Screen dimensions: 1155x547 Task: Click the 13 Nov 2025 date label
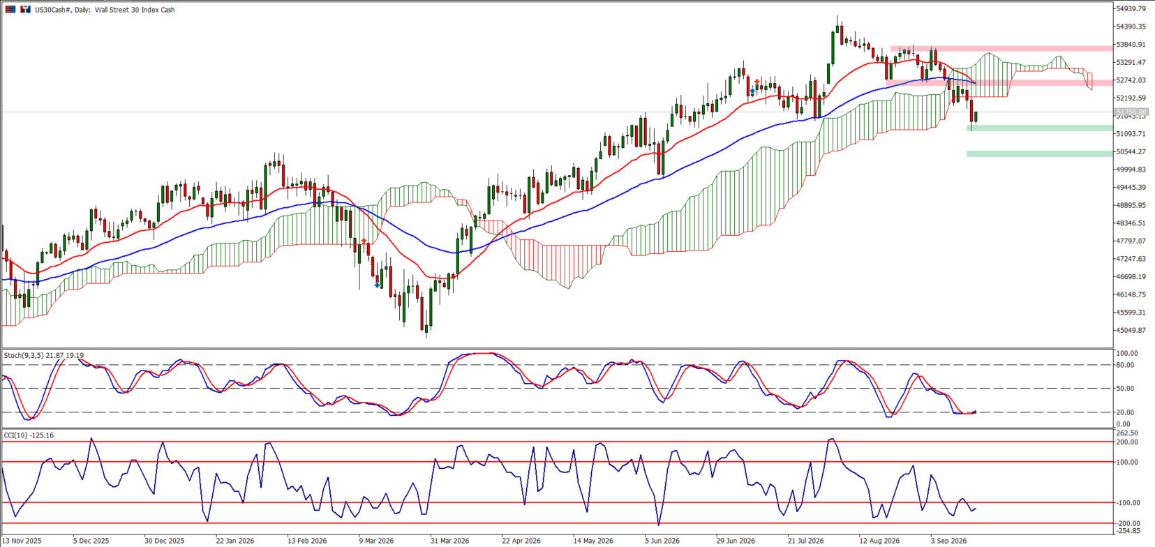point(23,541)
